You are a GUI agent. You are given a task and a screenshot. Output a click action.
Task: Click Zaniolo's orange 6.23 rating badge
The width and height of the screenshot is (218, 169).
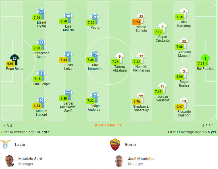click(137, 22)
